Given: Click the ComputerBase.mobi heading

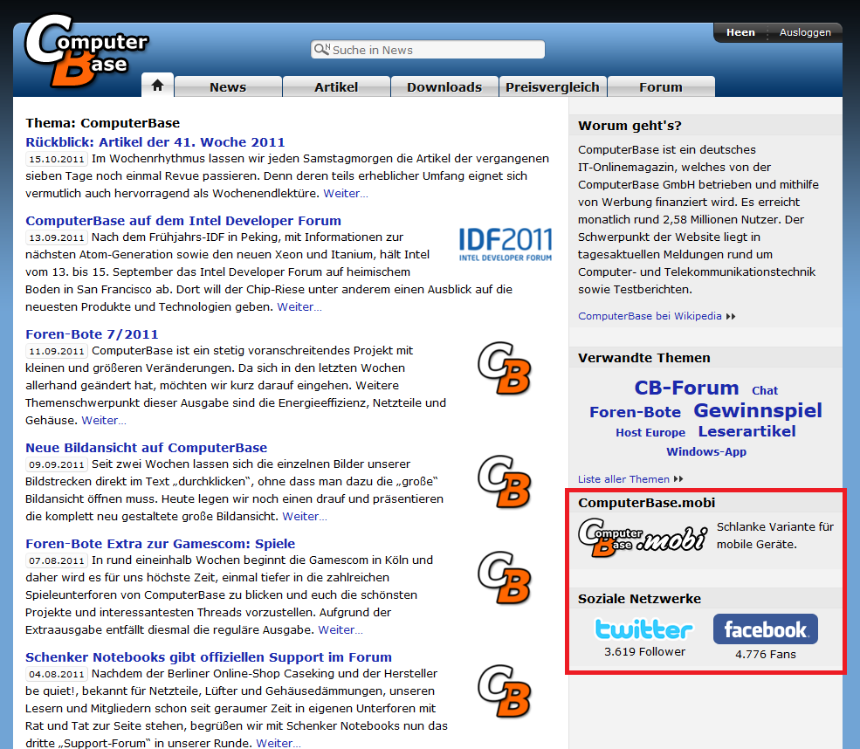Looking at the screenshot, I should [647, 503].
